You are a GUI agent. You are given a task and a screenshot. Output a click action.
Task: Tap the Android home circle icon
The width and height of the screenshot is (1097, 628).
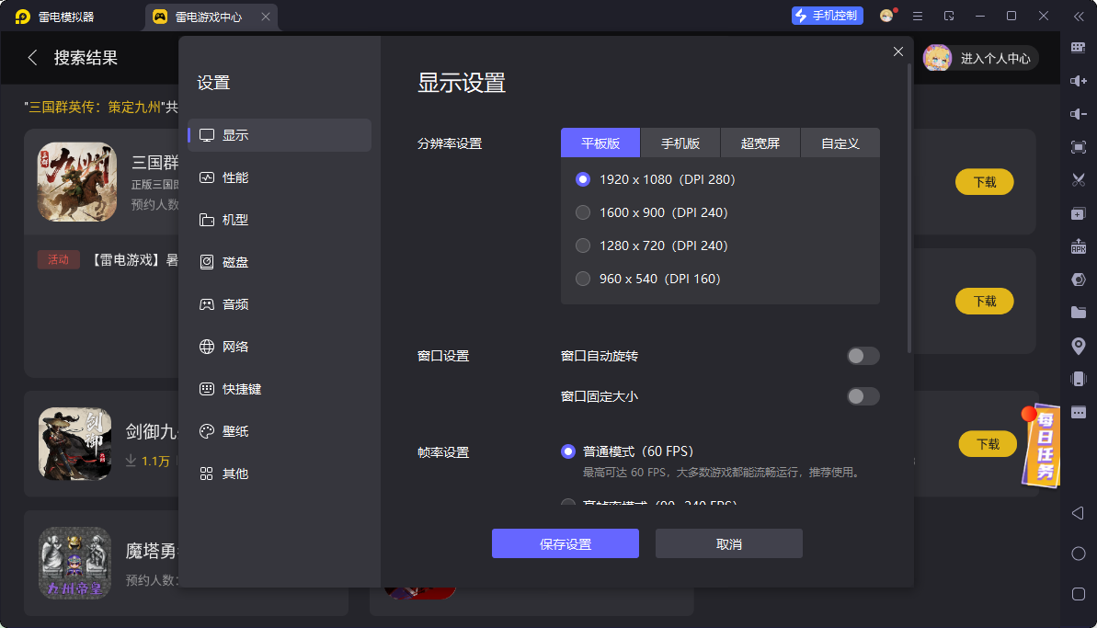click(1078, 554)
